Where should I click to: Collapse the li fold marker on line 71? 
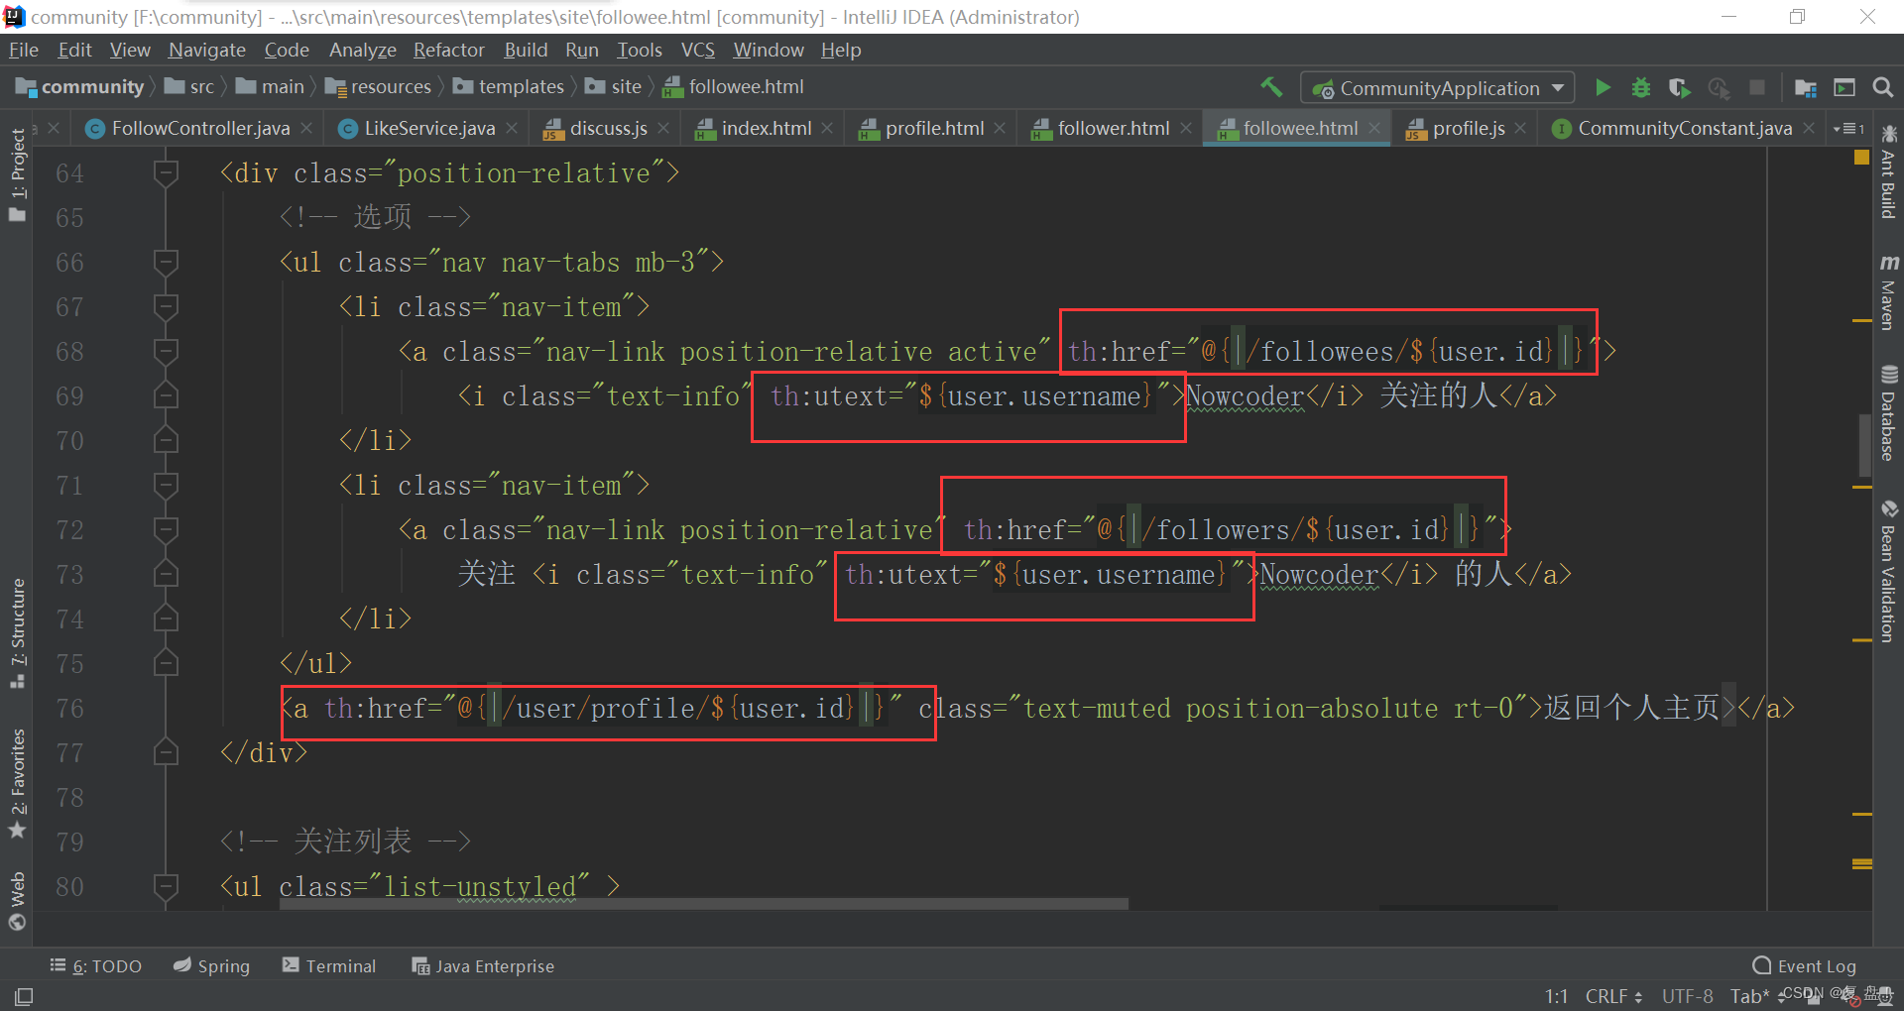(166, 486)
